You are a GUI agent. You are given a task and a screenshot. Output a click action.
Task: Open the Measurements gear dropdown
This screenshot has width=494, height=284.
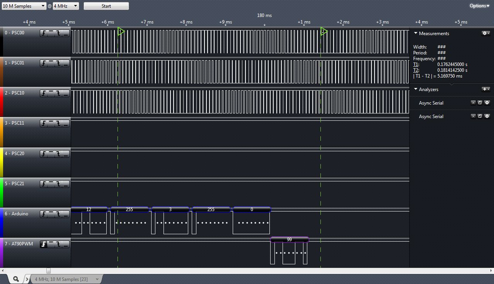click(485, 34)
